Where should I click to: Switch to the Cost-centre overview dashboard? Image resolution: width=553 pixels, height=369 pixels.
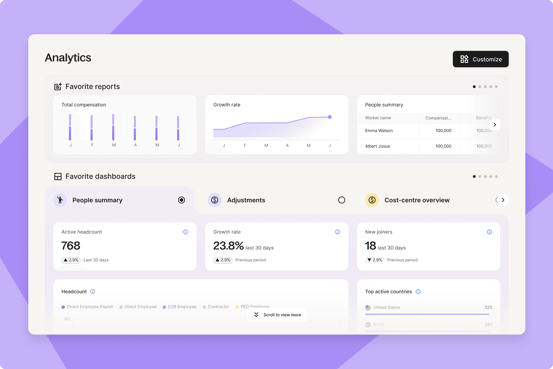pyautogui.click(x=417, y=200)
